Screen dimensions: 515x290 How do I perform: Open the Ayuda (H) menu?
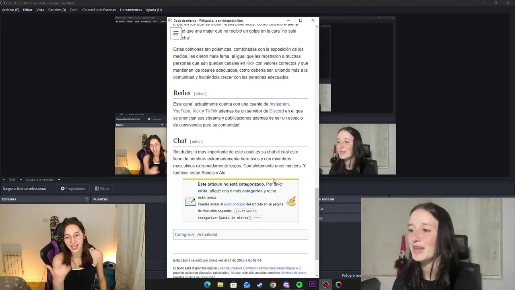click(x=154, y=10)
